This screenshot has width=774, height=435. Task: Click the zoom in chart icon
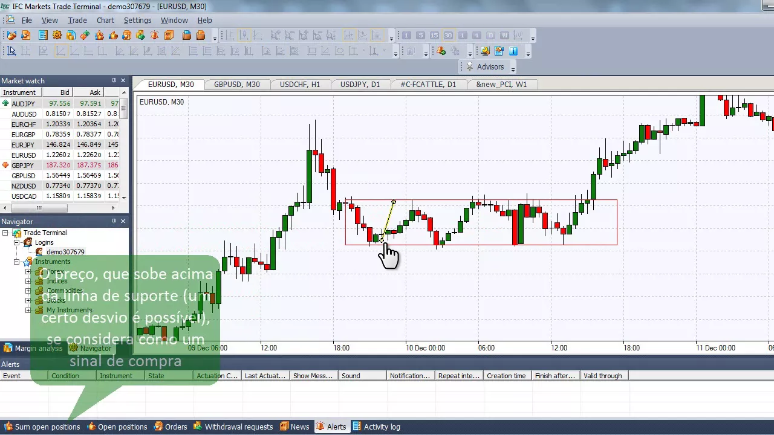[275, 36]
